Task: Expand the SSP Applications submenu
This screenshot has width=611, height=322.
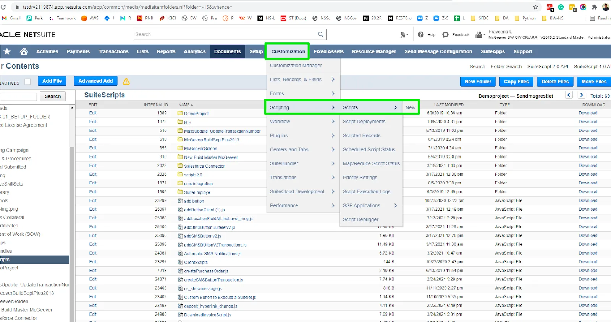Action: tap(396, 205)
